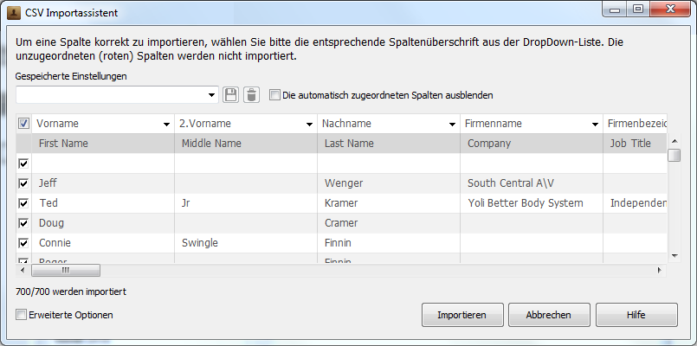Image resolution: width=697 pixels, height=346 pixels.
Task: Click the 'Wenger' last name cell
Action: pos(389,183)
